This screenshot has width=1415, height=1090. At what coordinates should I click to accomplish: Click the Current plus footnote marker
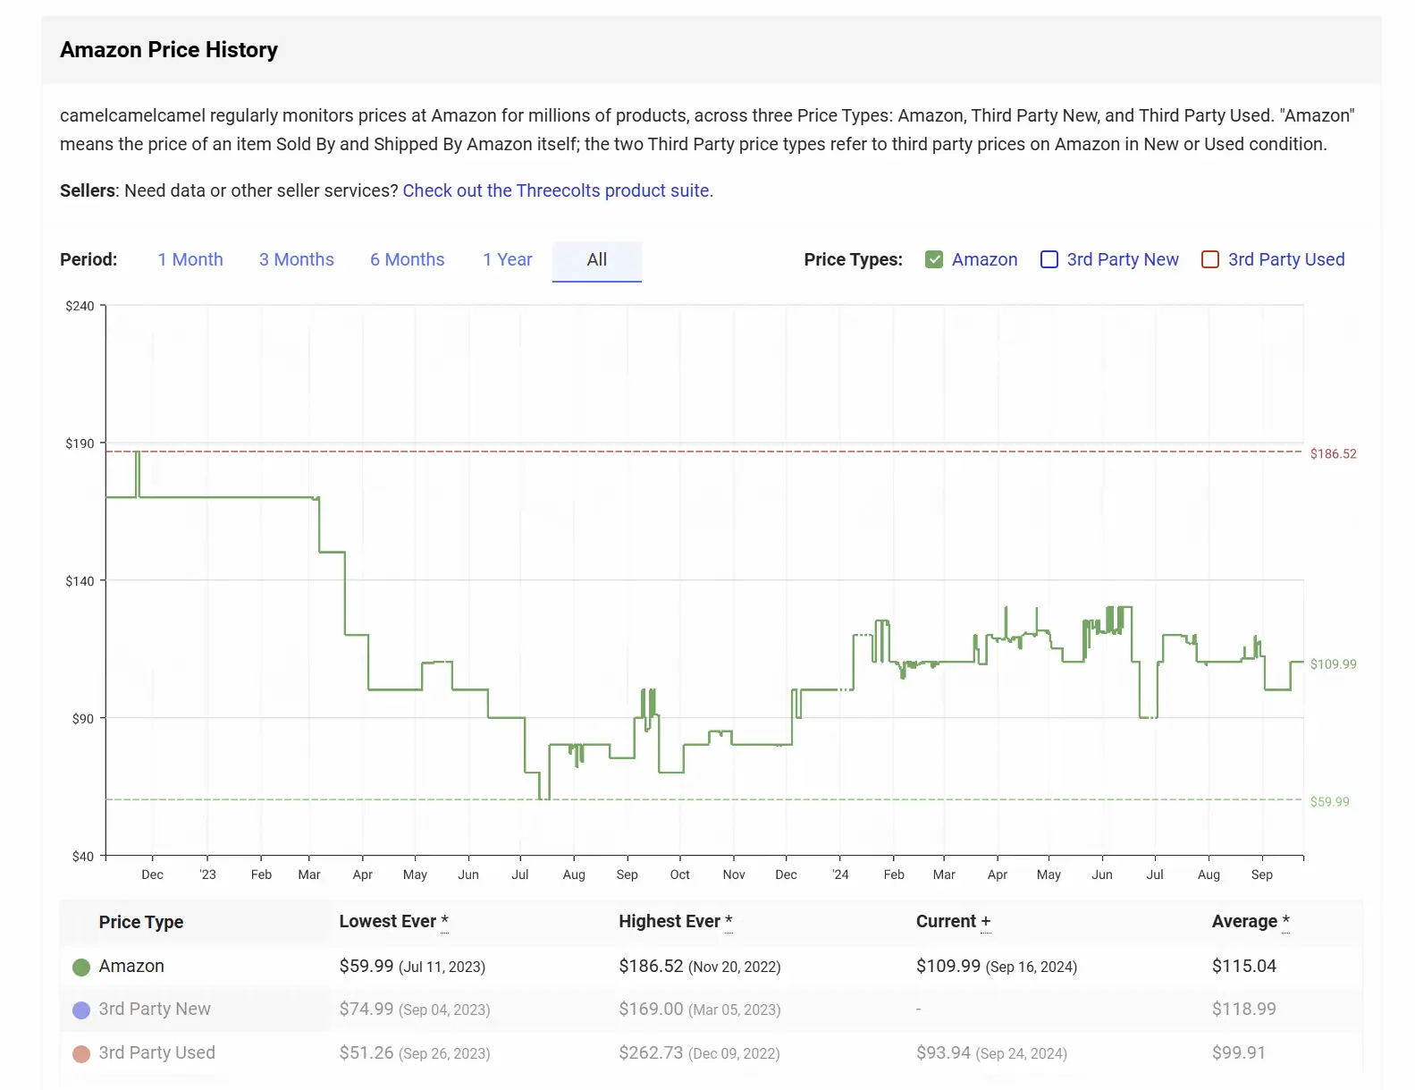985,922
